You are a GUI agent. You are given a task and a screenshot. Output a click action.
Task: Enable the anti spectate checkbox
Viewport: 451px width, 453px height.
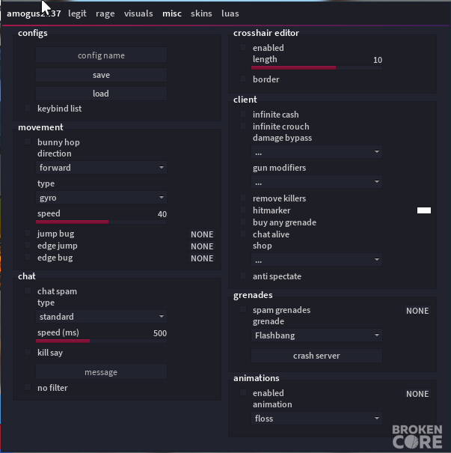tap(243, 276)
